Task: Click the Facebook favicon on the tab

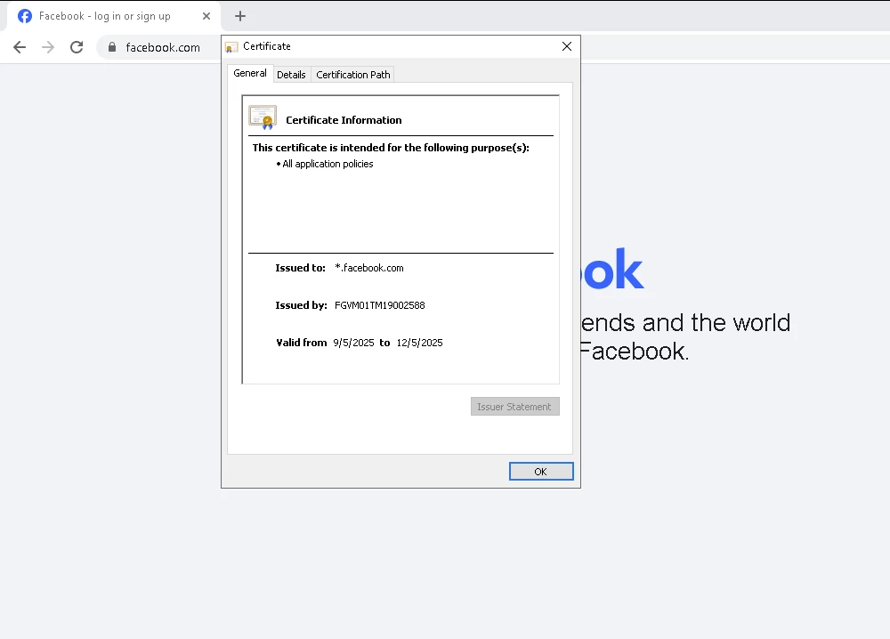Action: pyautogui.click(x=25, y=16)
